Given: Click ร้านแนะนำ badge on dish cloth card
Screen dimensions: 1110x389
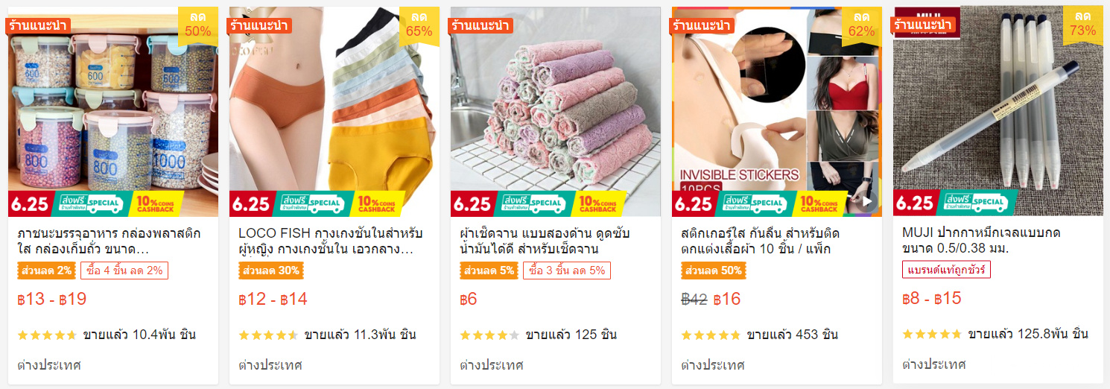Looking at the screenshot, I should [480, 25].
